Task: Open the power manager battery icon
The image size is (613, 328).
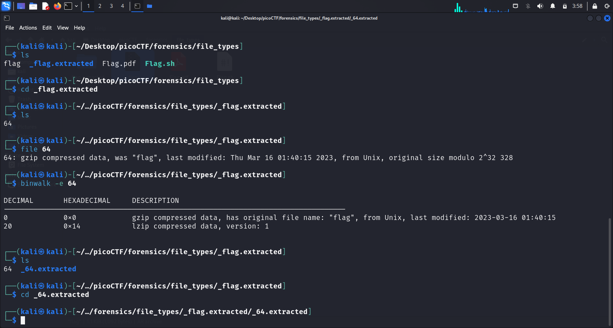Action: click(x=564, y=6)
